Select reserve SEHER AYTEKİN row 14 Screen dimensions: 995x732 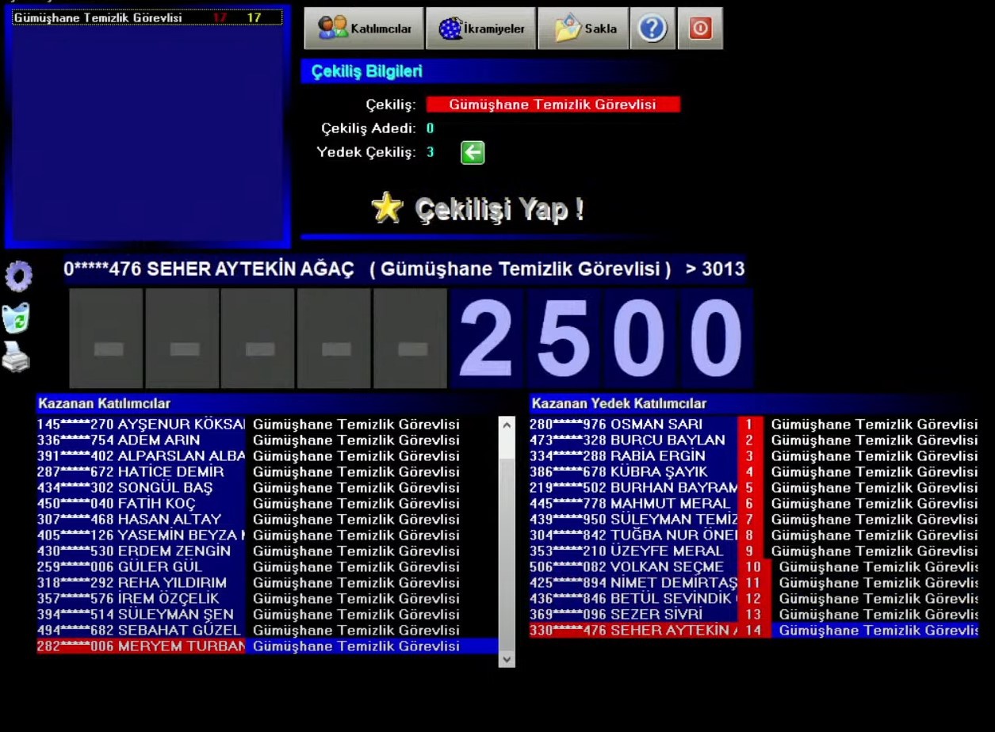[634, 631]
